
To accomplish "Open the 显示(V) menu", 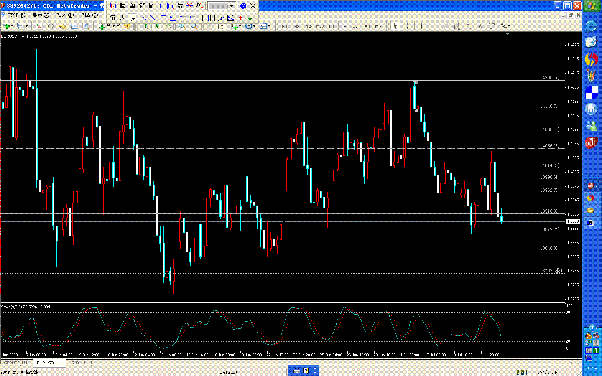I will coord(41,15).
